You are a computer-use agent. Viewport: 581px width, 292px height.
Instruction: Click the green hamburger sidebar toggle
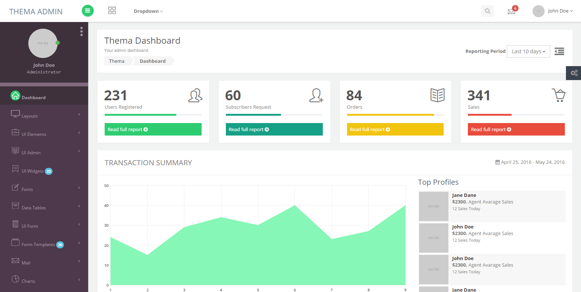click(87, 11)
